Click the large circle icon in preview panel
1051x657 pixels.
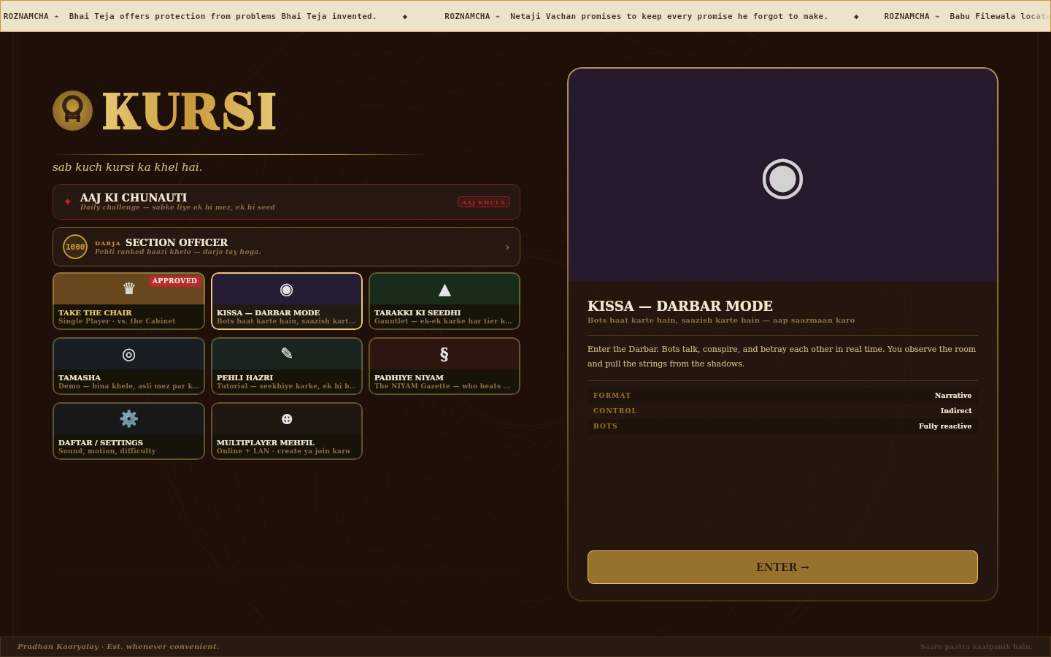pos(782,179)
